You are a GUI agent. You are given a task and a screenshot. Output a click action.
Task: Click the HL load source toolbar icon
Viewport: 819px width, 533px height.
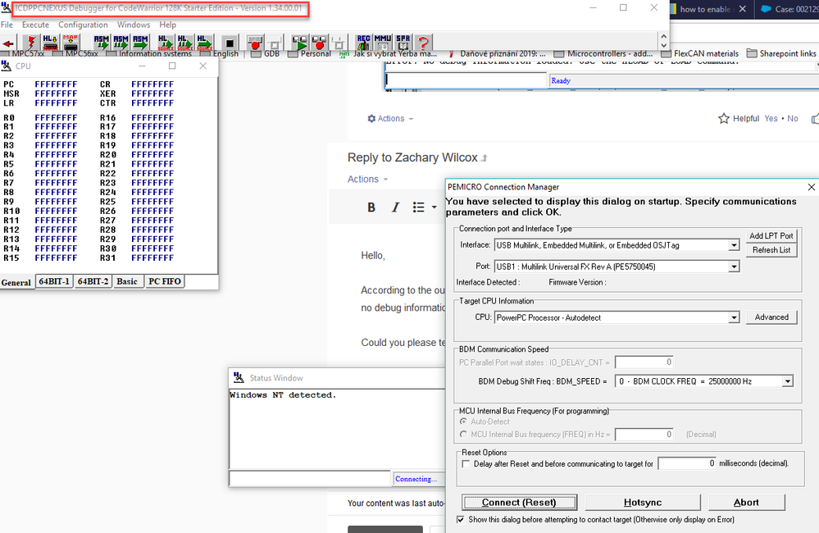coord(50,43)
